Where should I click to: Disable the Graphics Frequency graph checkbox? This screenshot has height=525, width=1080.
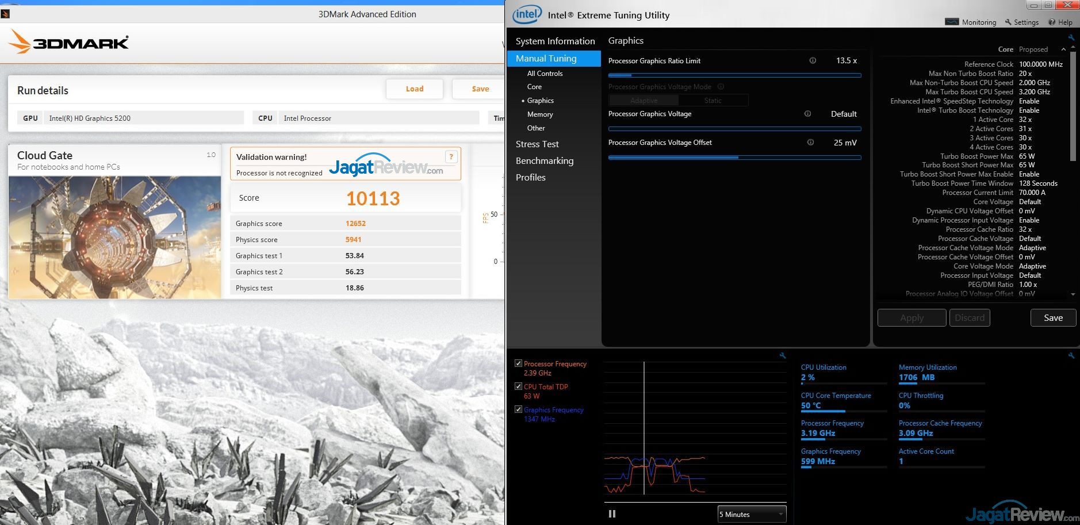[x=518, y=409]
